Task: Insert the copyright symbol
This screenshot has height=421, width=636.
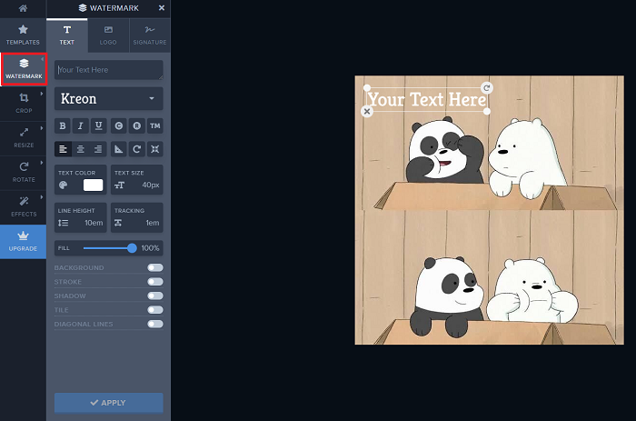Action: point(118,125)
